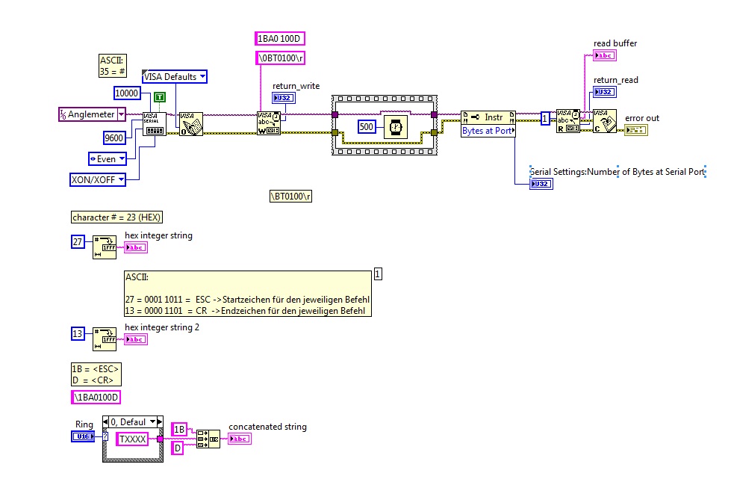This screenshot has height=482, width=731.
Task: Click the read buffer string indicator
Action: coord(605,55)
